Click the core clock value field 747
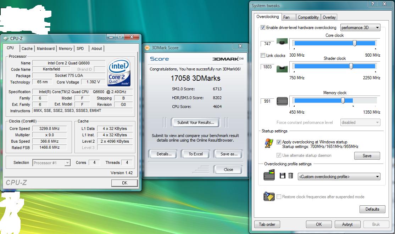The image size is (395, 234). click(x=267, y=44)
